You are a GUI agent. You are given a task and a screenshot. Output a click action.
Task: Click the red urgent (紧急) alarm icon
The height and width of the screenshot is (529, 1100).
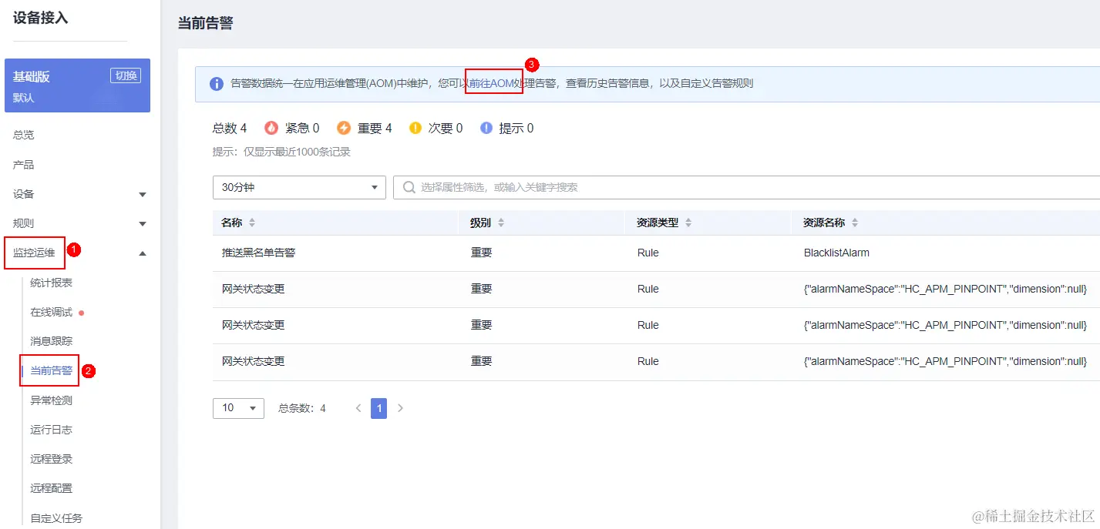coord(271,128)
